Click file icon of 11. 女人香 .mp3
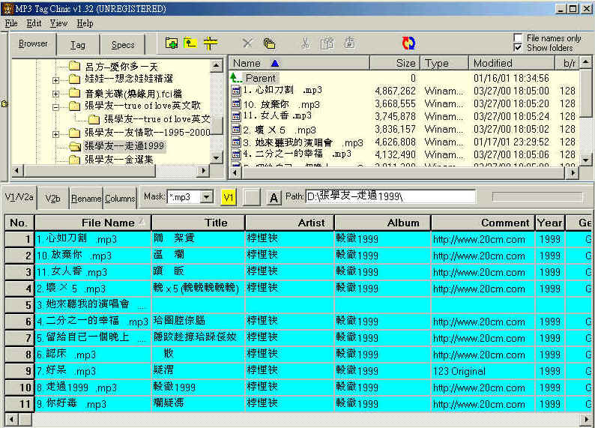Viewport: 595px width, 428px height. [x=236, y=116]
